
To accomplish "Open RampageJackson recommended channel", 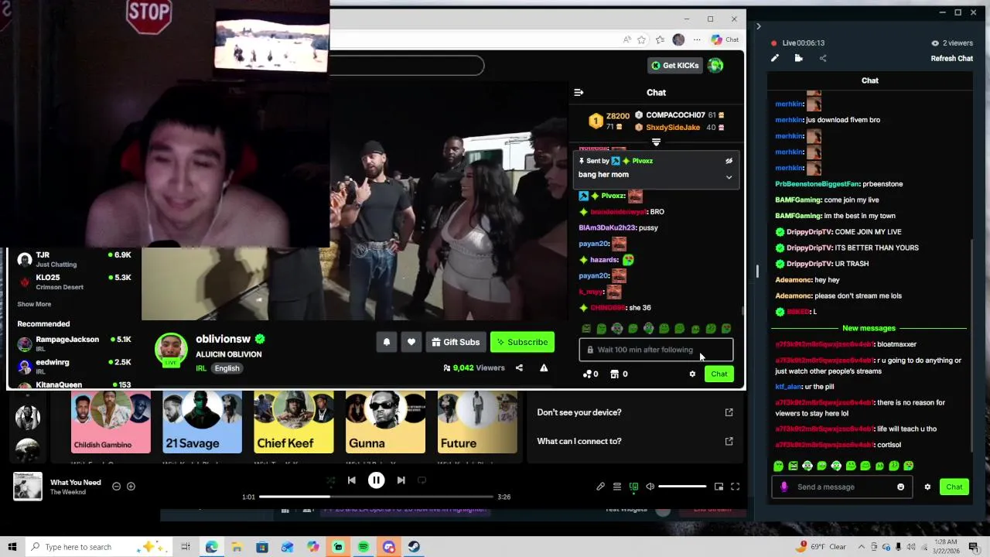I will coord(74,345).
